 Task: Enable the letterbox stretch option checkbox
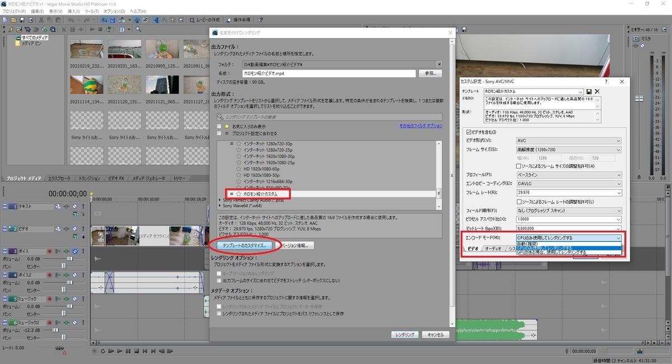pyautogui.click(x=219, y=280)
